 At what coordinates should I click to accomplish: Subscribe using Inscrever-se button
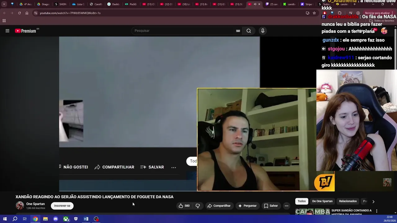point(62,206)
